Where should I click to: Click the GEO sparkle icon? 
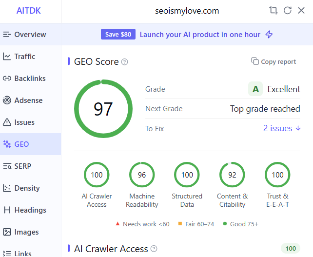click(7, 144)
